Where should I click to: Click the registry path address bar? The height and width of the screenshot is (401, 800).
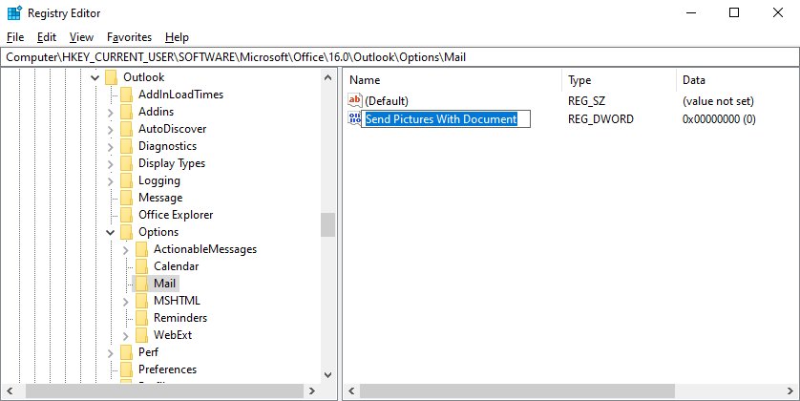click(x=400, y=57)
